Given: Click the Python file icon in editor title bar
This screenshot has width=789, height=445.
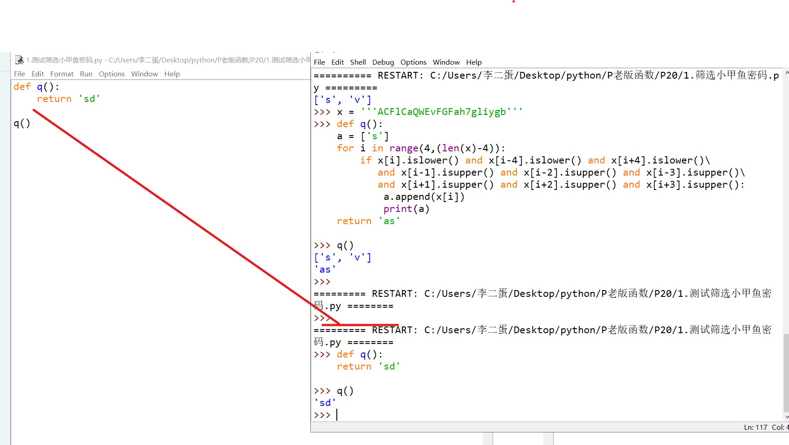Looking at the screenshot, I should coord(19,60).
